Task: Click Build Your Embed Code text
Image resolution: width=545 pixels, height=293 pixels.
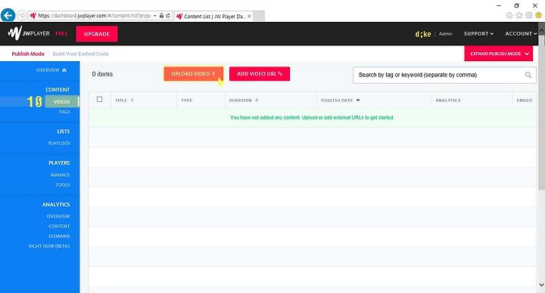Action: click(x=81, y=54)
